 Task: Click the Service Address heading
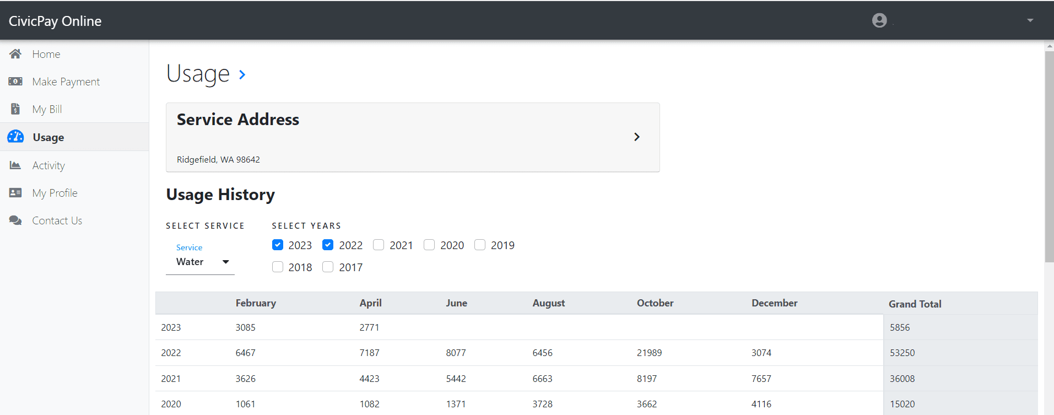coord(238,120)
